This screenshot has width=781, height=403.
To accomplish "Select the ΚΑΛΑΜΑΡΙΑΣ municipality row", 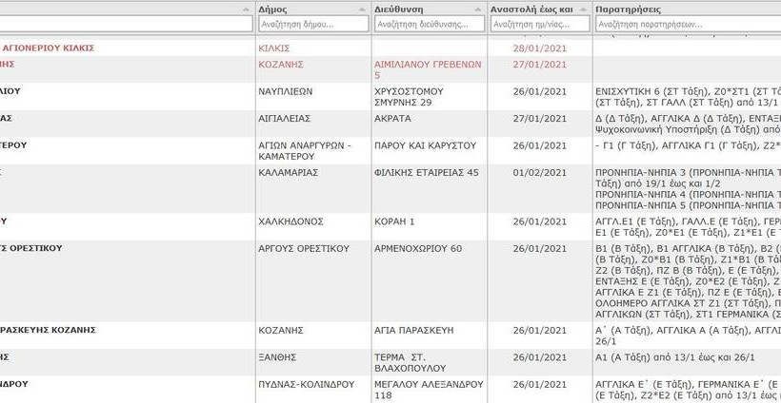I will (x=288, y=172).
